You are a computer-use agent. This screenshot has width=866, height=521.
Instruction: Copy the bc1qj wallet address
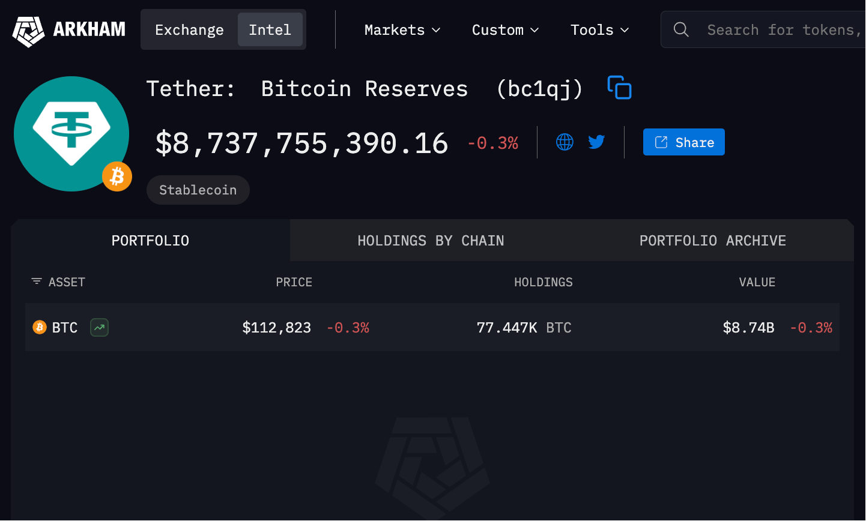pos(619,88)
